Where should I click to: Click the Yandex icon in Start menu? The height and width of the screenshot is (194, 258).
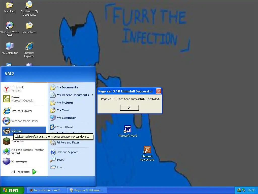(6, 89)
